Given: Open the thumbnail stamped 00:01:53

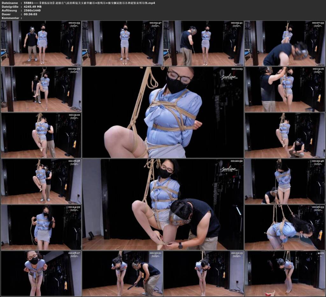Looking at the screenshot, I should click(x=41, y=43).
